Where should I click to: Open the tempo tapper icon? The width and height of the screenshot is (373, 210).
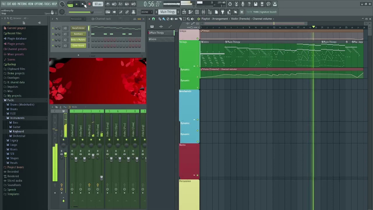coord(229,12)
